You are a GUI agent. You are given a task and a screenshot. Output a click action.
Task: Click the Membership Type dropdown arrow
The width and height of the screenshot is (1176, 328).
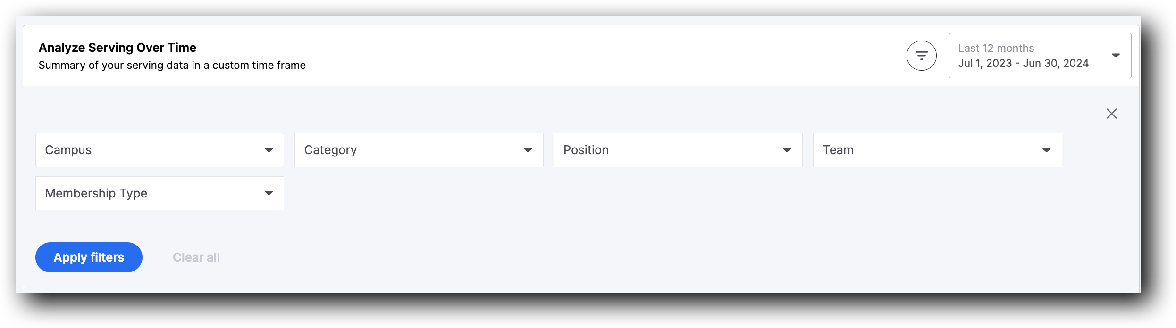(x=269, y=193)
